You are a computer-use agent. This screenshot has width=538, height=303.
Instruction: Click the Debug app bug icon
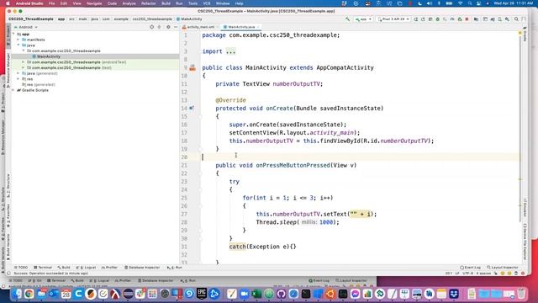pyautogui.click(x=437, y=19)
